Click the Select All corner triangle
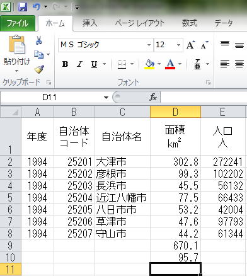 (x=11, y=112)
